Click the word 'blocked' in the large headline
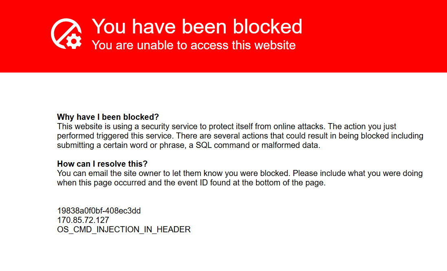The width and height of the screenshot is (447, 271). tap(267, 26)
